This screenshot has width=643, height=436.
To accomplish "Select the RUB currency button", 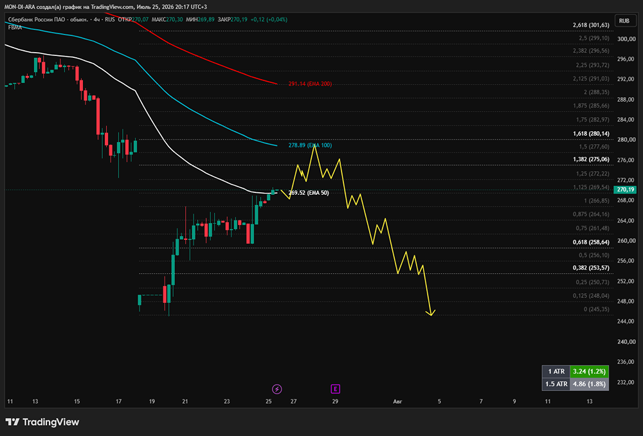I will (624, 21).
